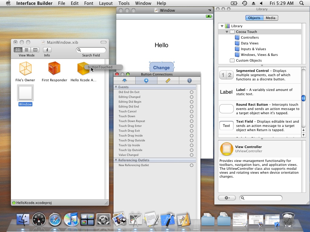Open Interface Builder in the Dock
The width and height of the screenshot is (310, 232).
click(184, 219)
